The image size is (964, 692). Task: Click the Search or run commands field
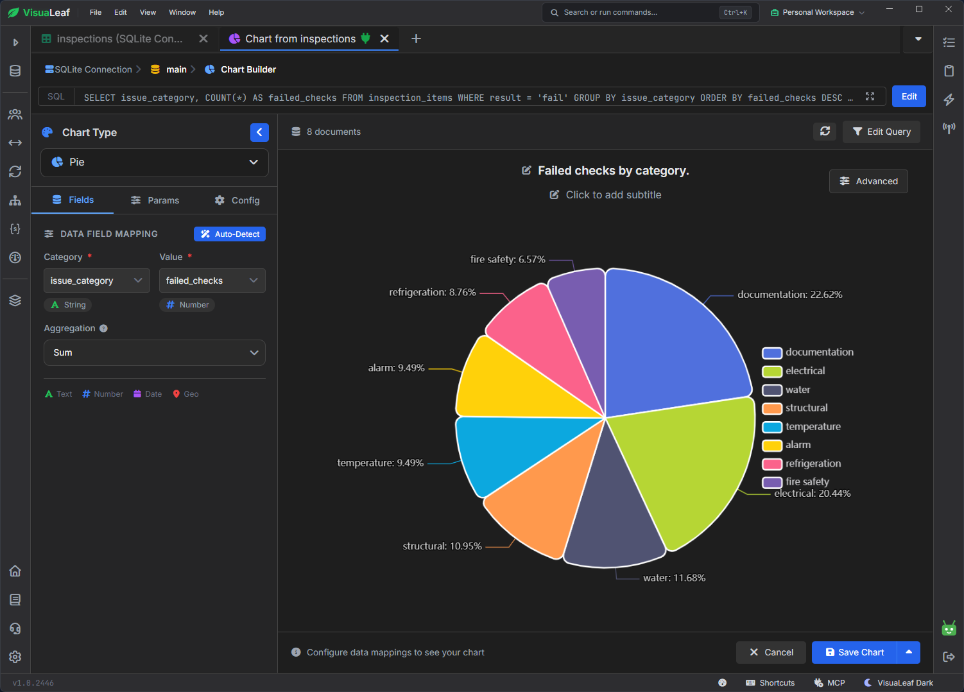(650, 12)
